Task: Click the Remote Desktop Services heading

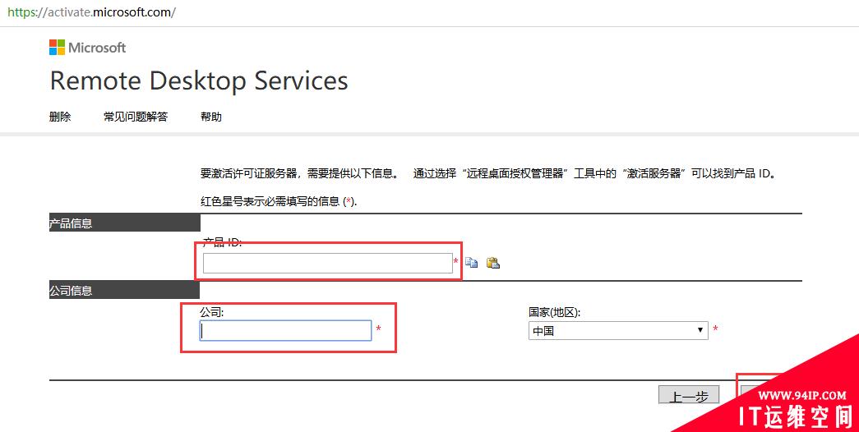Action: [199, 80]
